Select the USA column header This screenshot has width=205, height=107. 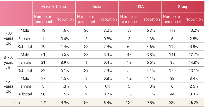(x=140, y=6)
